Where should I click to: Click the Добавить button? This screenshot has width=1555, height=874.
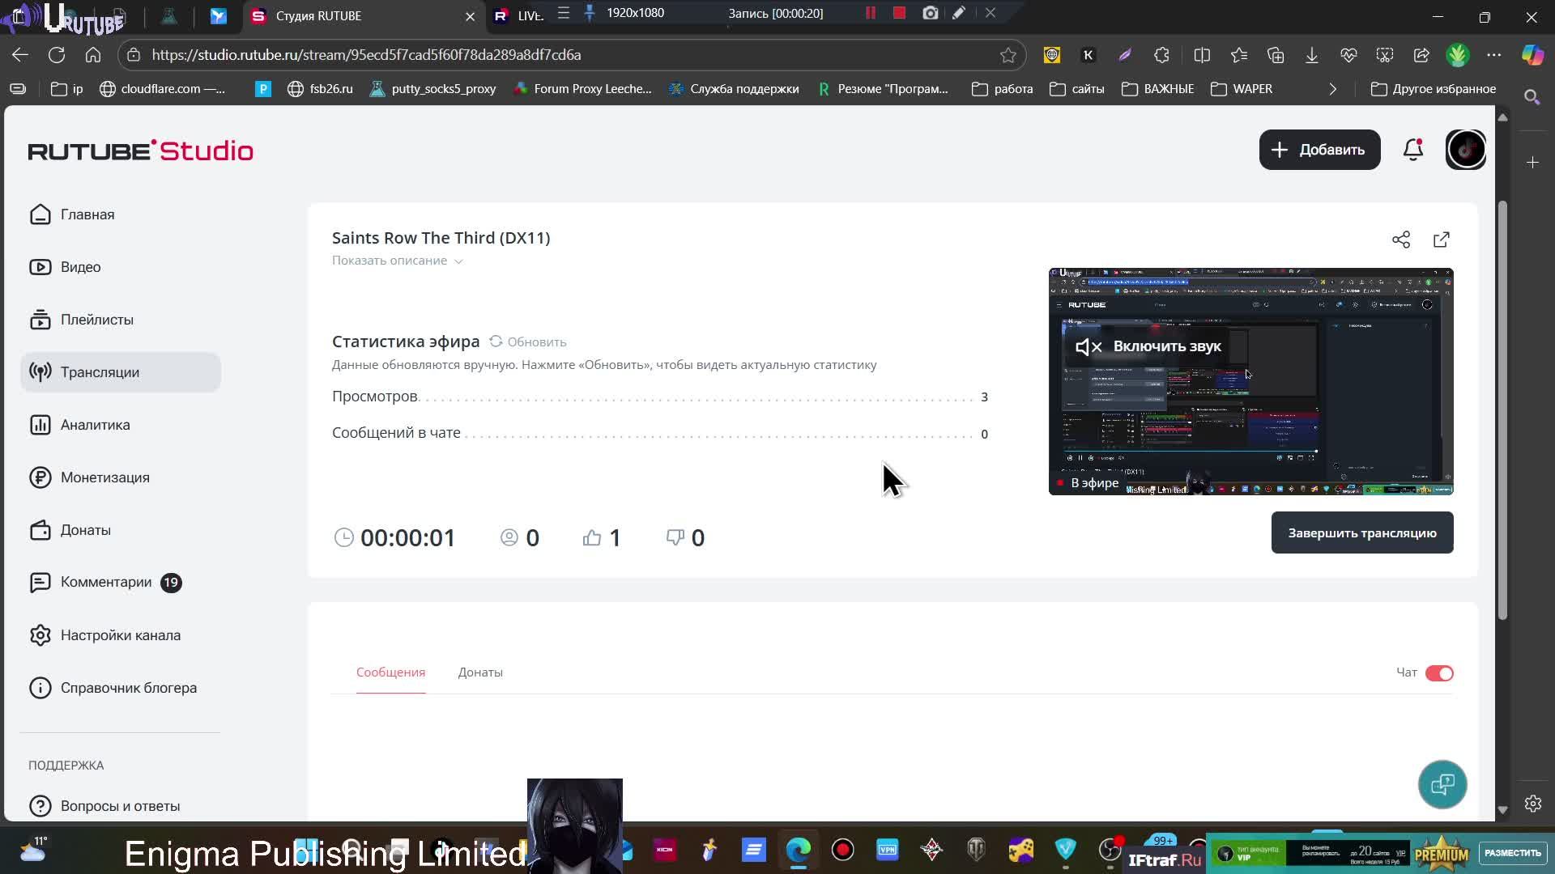(x=1319, y=150)
